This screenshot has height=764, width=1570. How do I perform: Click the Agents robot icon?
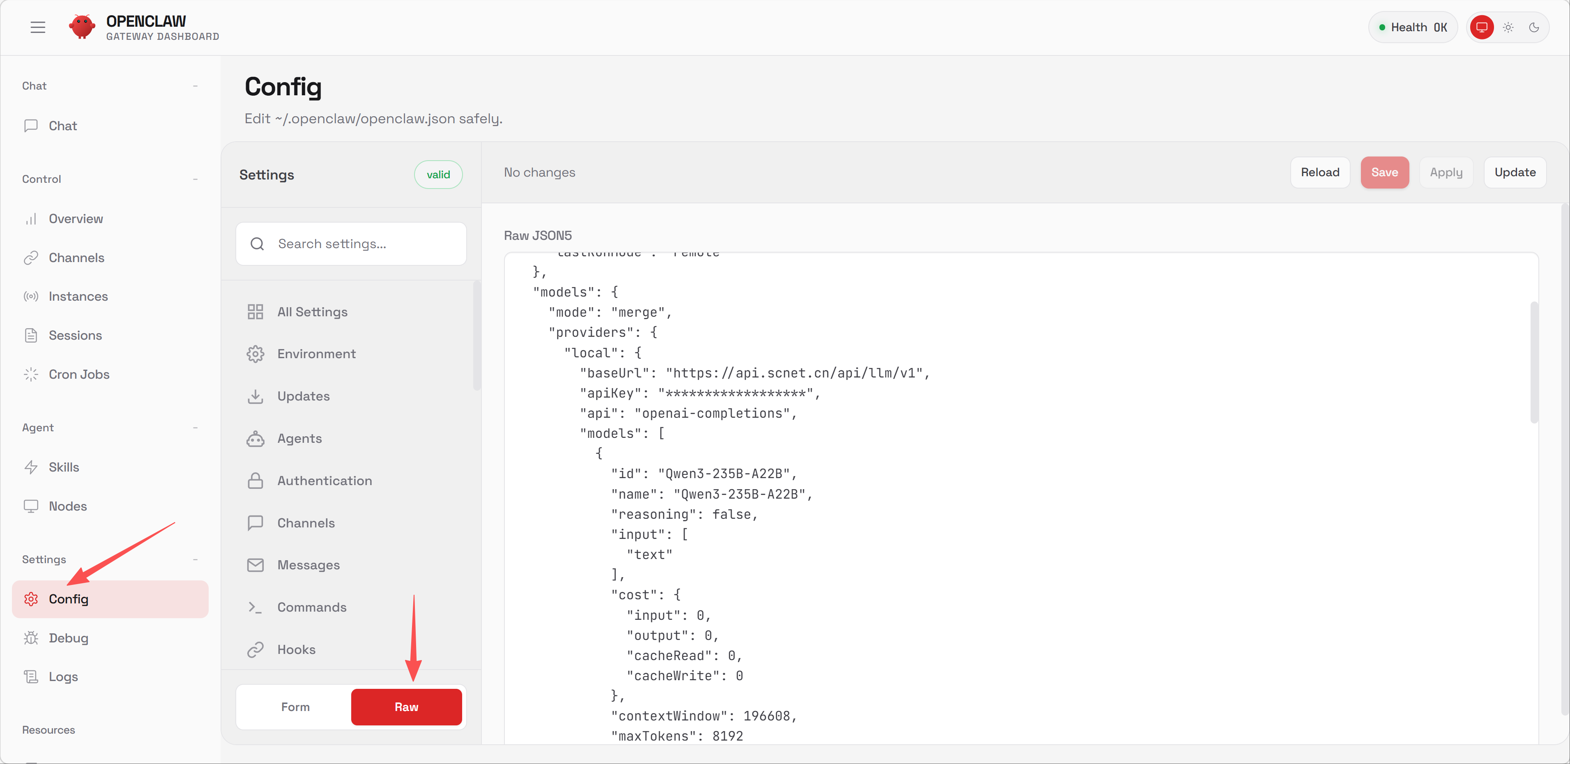(x=256, y=439)
